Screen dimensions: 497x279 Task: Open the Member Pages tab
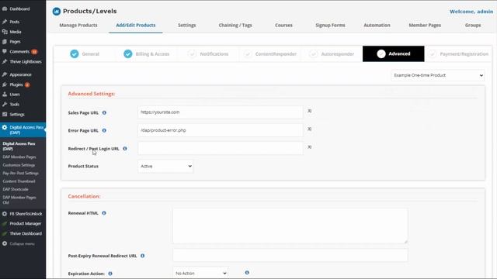coord(425,25)
